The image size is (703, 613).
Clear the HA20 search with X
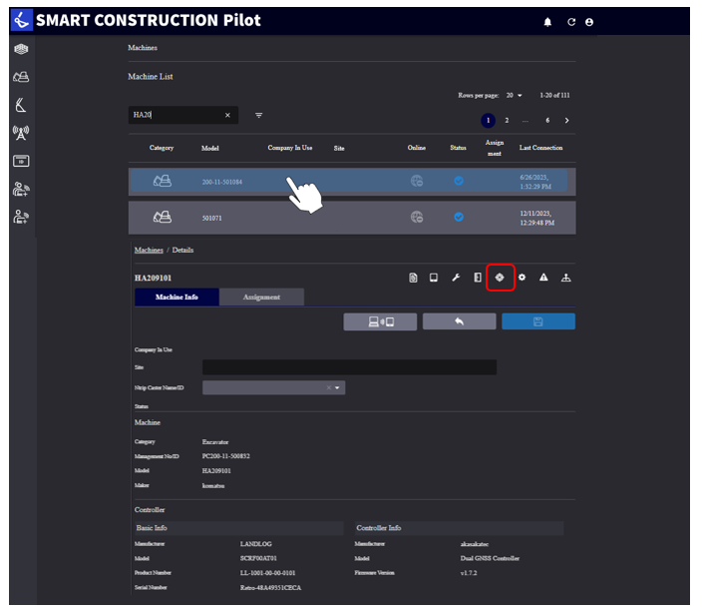pos(227,116)
